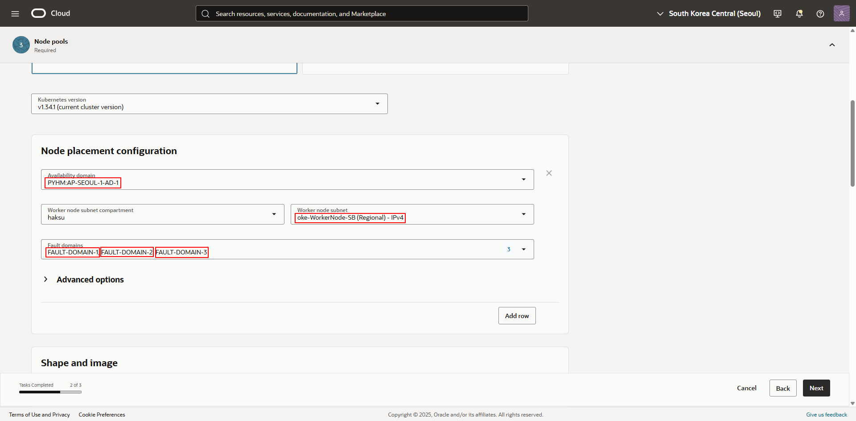Go Back to the previous step
The height and width of the screenshot is (421, 856).
click(782, 388)
